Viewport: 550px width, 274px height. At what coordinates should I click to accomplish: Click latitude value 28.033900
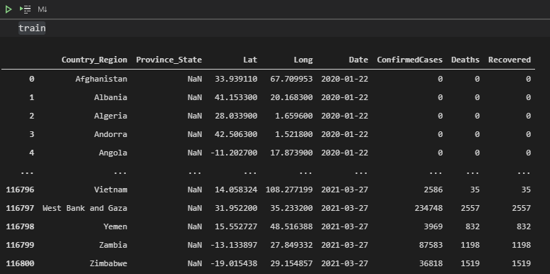(x=236, y=116)
